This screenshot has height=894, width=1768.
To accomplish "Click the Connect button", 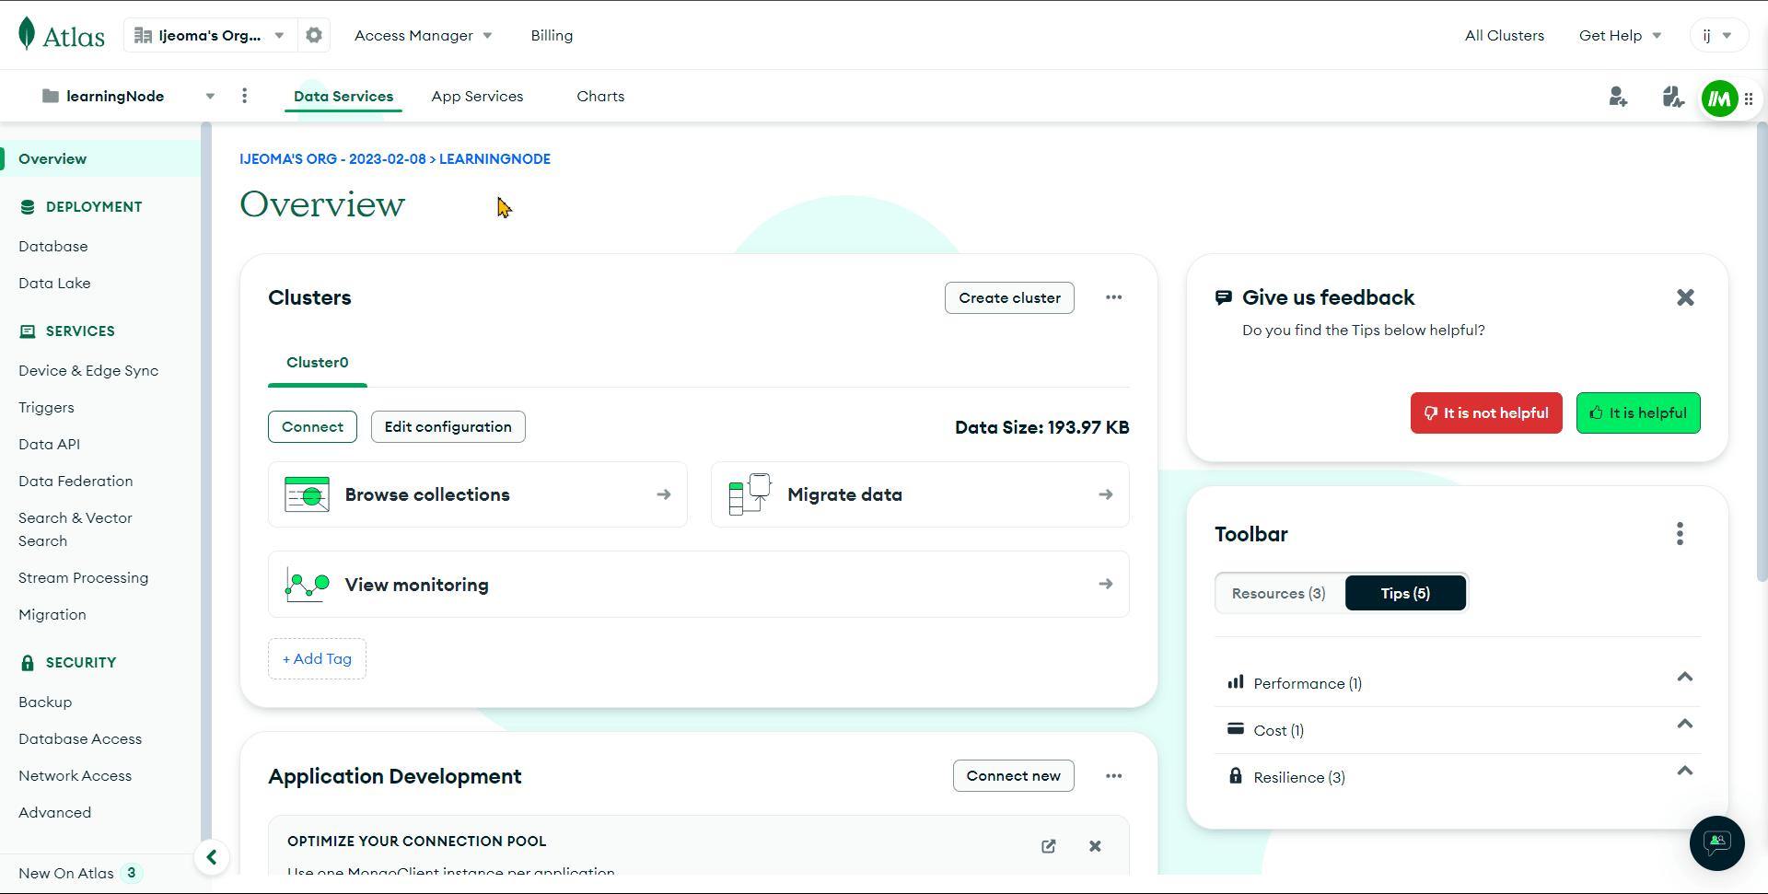I will coord(312,427).
